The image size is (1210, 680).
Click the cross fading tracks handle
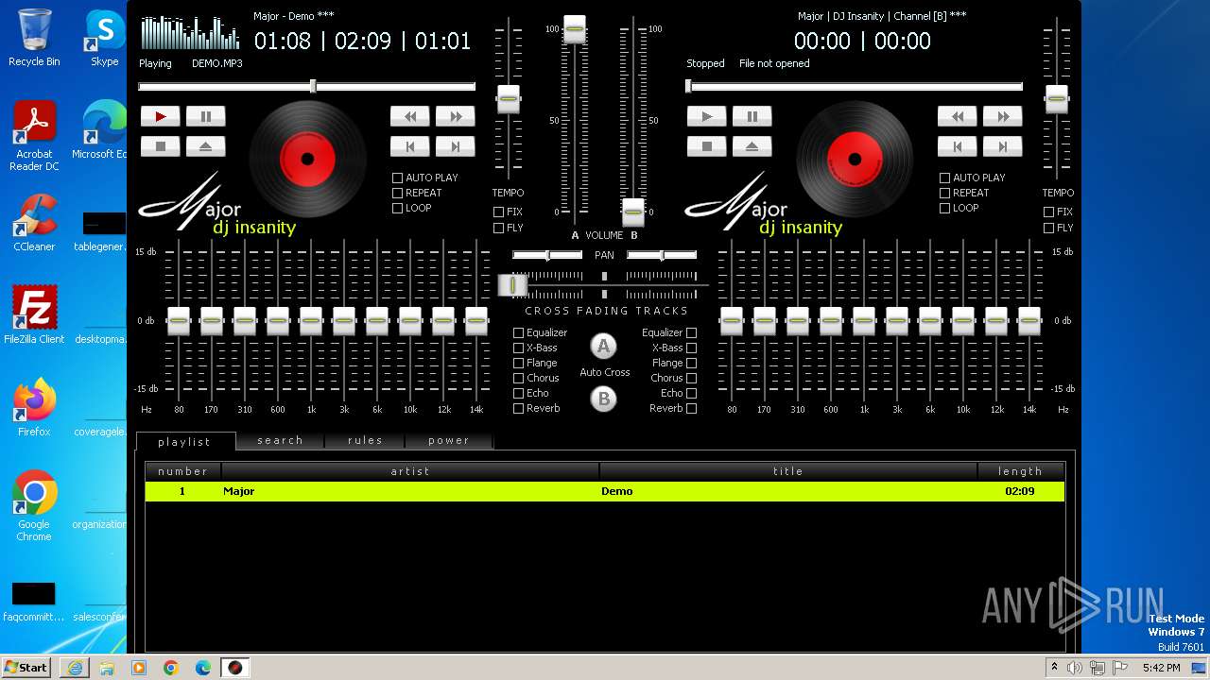(x=512, y=284)
